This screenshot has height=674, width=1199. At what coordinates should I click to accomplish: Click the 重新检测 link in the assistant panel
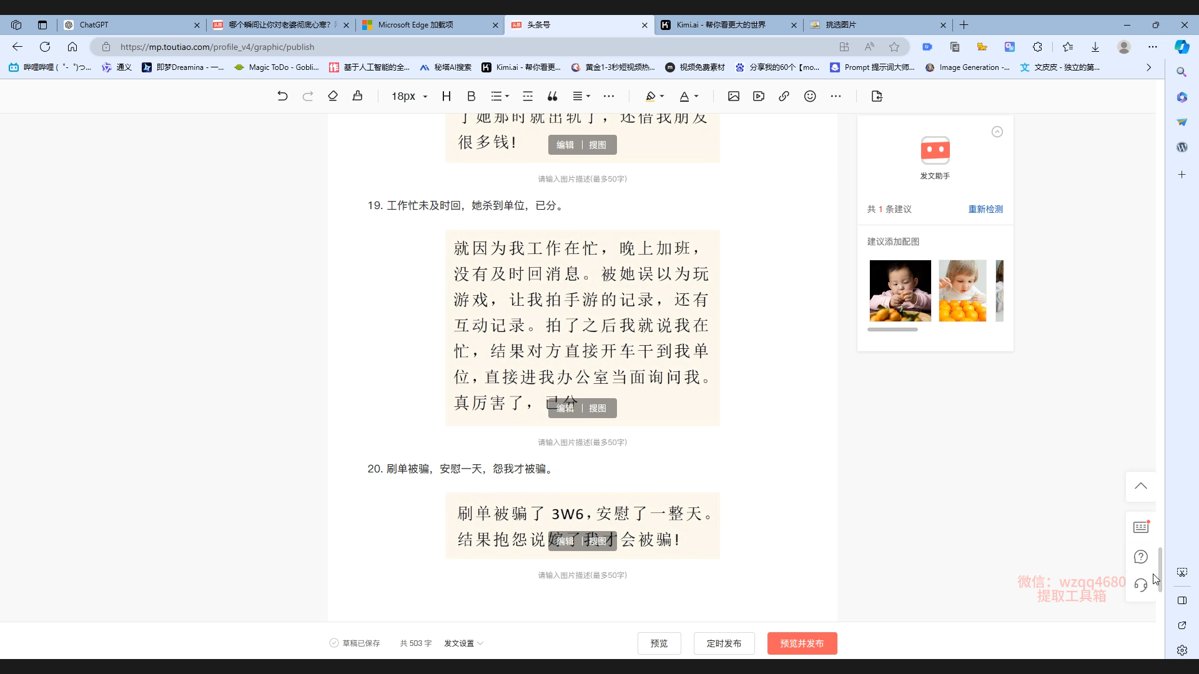985,209
